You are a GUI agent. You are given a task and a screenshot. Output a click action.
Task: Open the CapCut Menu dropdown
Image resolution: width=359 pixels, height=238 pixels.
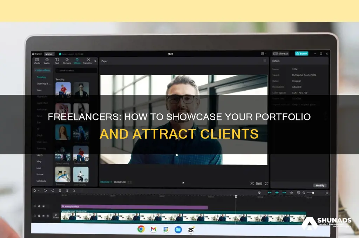49,54
